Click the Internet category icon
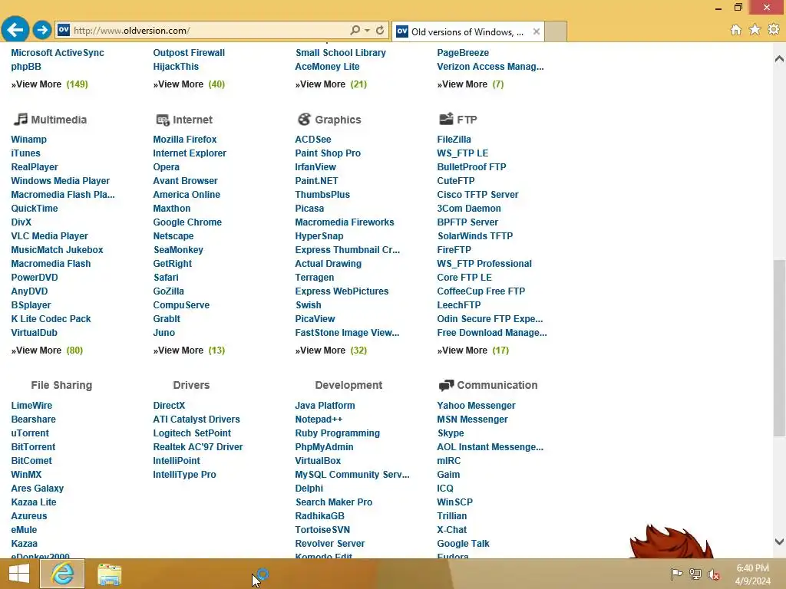The width and height of the screenshot is (786, 589). coord(163,120)
